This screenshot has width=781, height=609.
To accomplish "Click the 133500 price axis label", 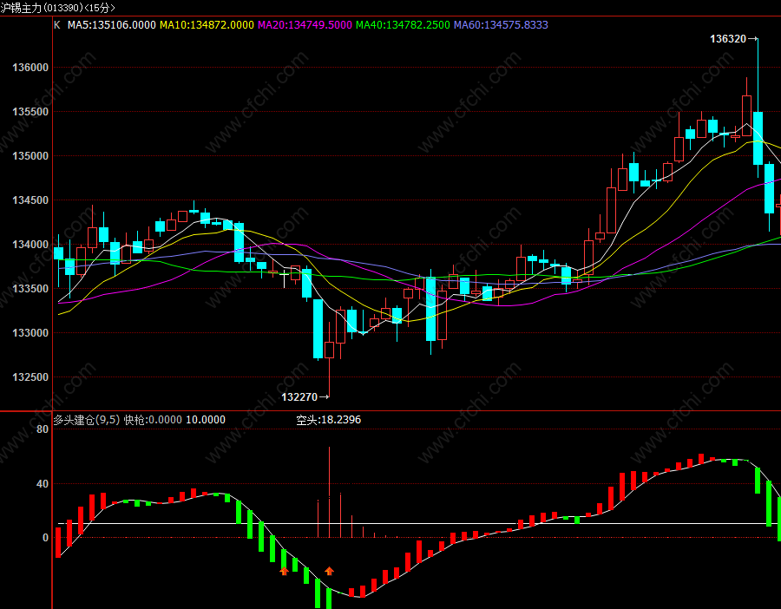I will point(30,289).
